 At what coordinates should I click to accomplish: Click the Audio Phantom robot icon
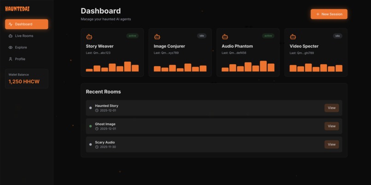[x=225, y=37]
